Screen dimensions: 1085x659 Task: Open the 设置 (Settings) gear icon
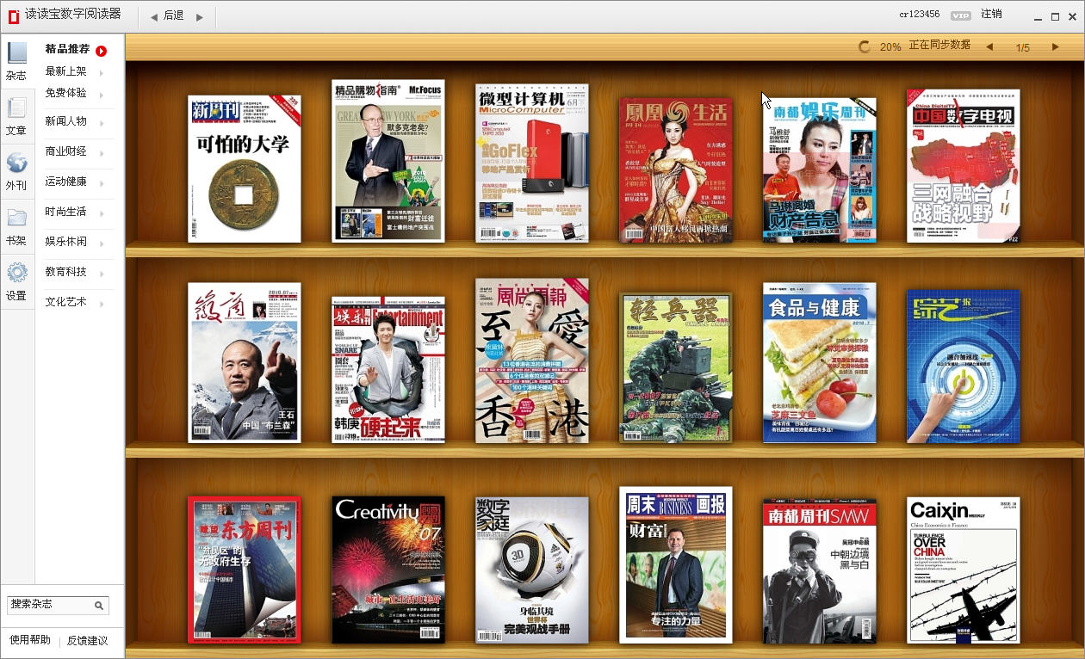pyautogui.click(x=17, y=273)
